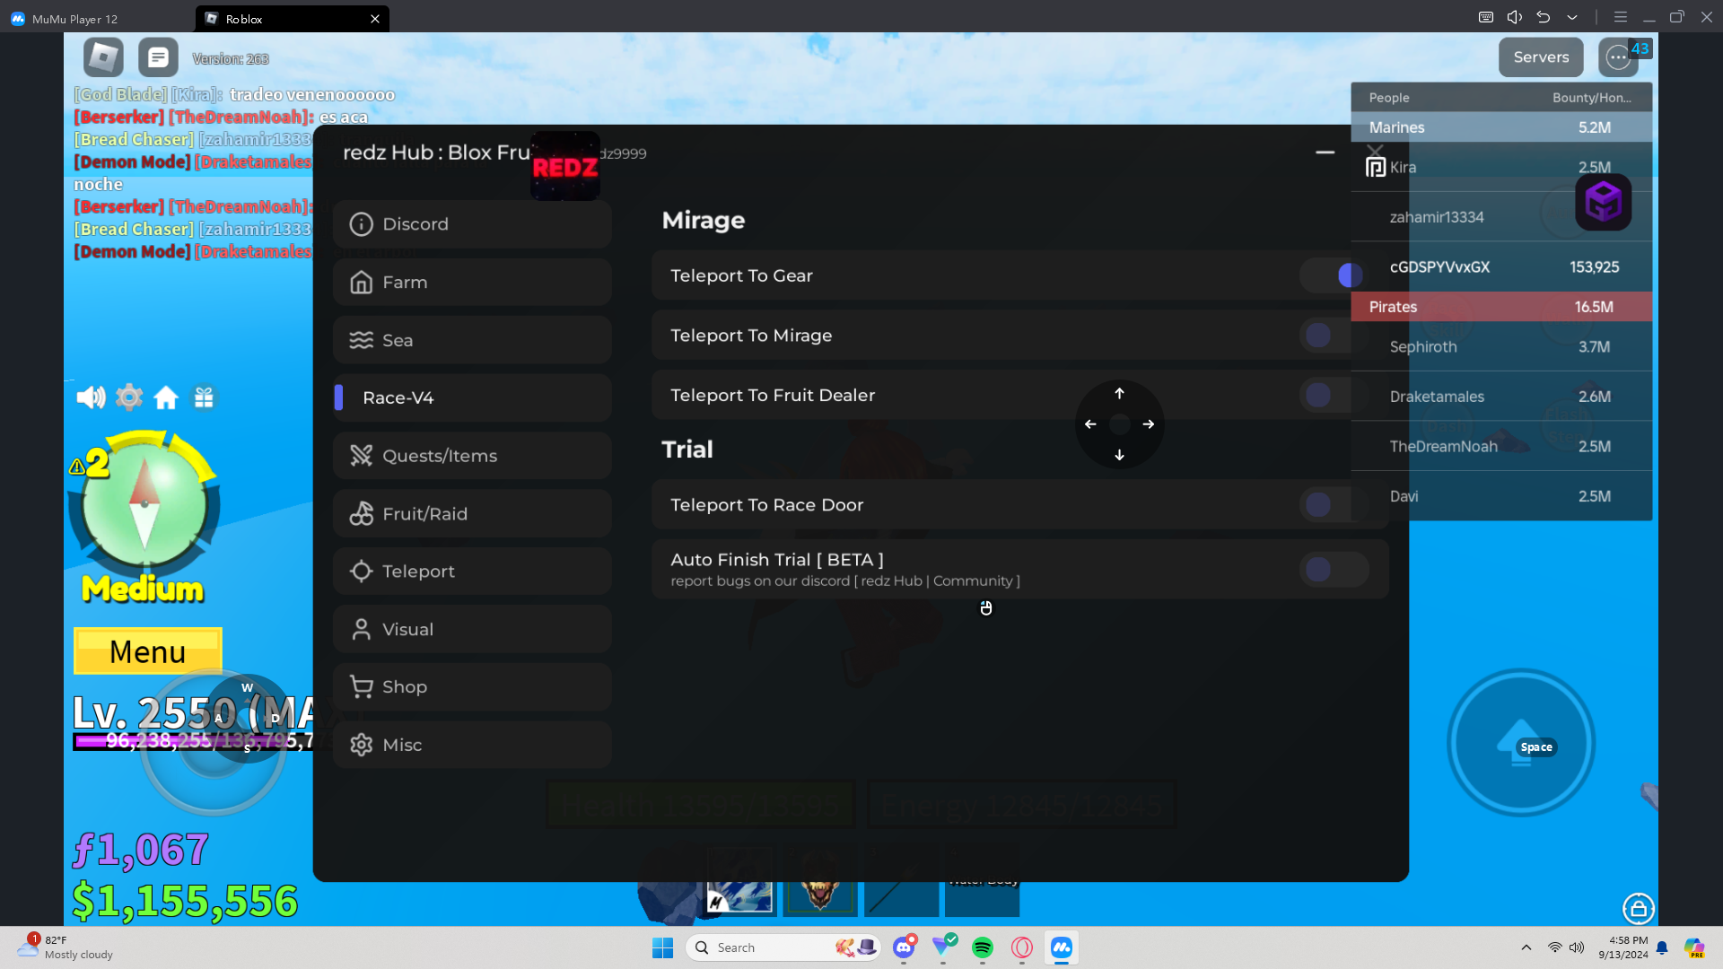Click the Servers button

pyautogui.click(x=1541, y=57)
